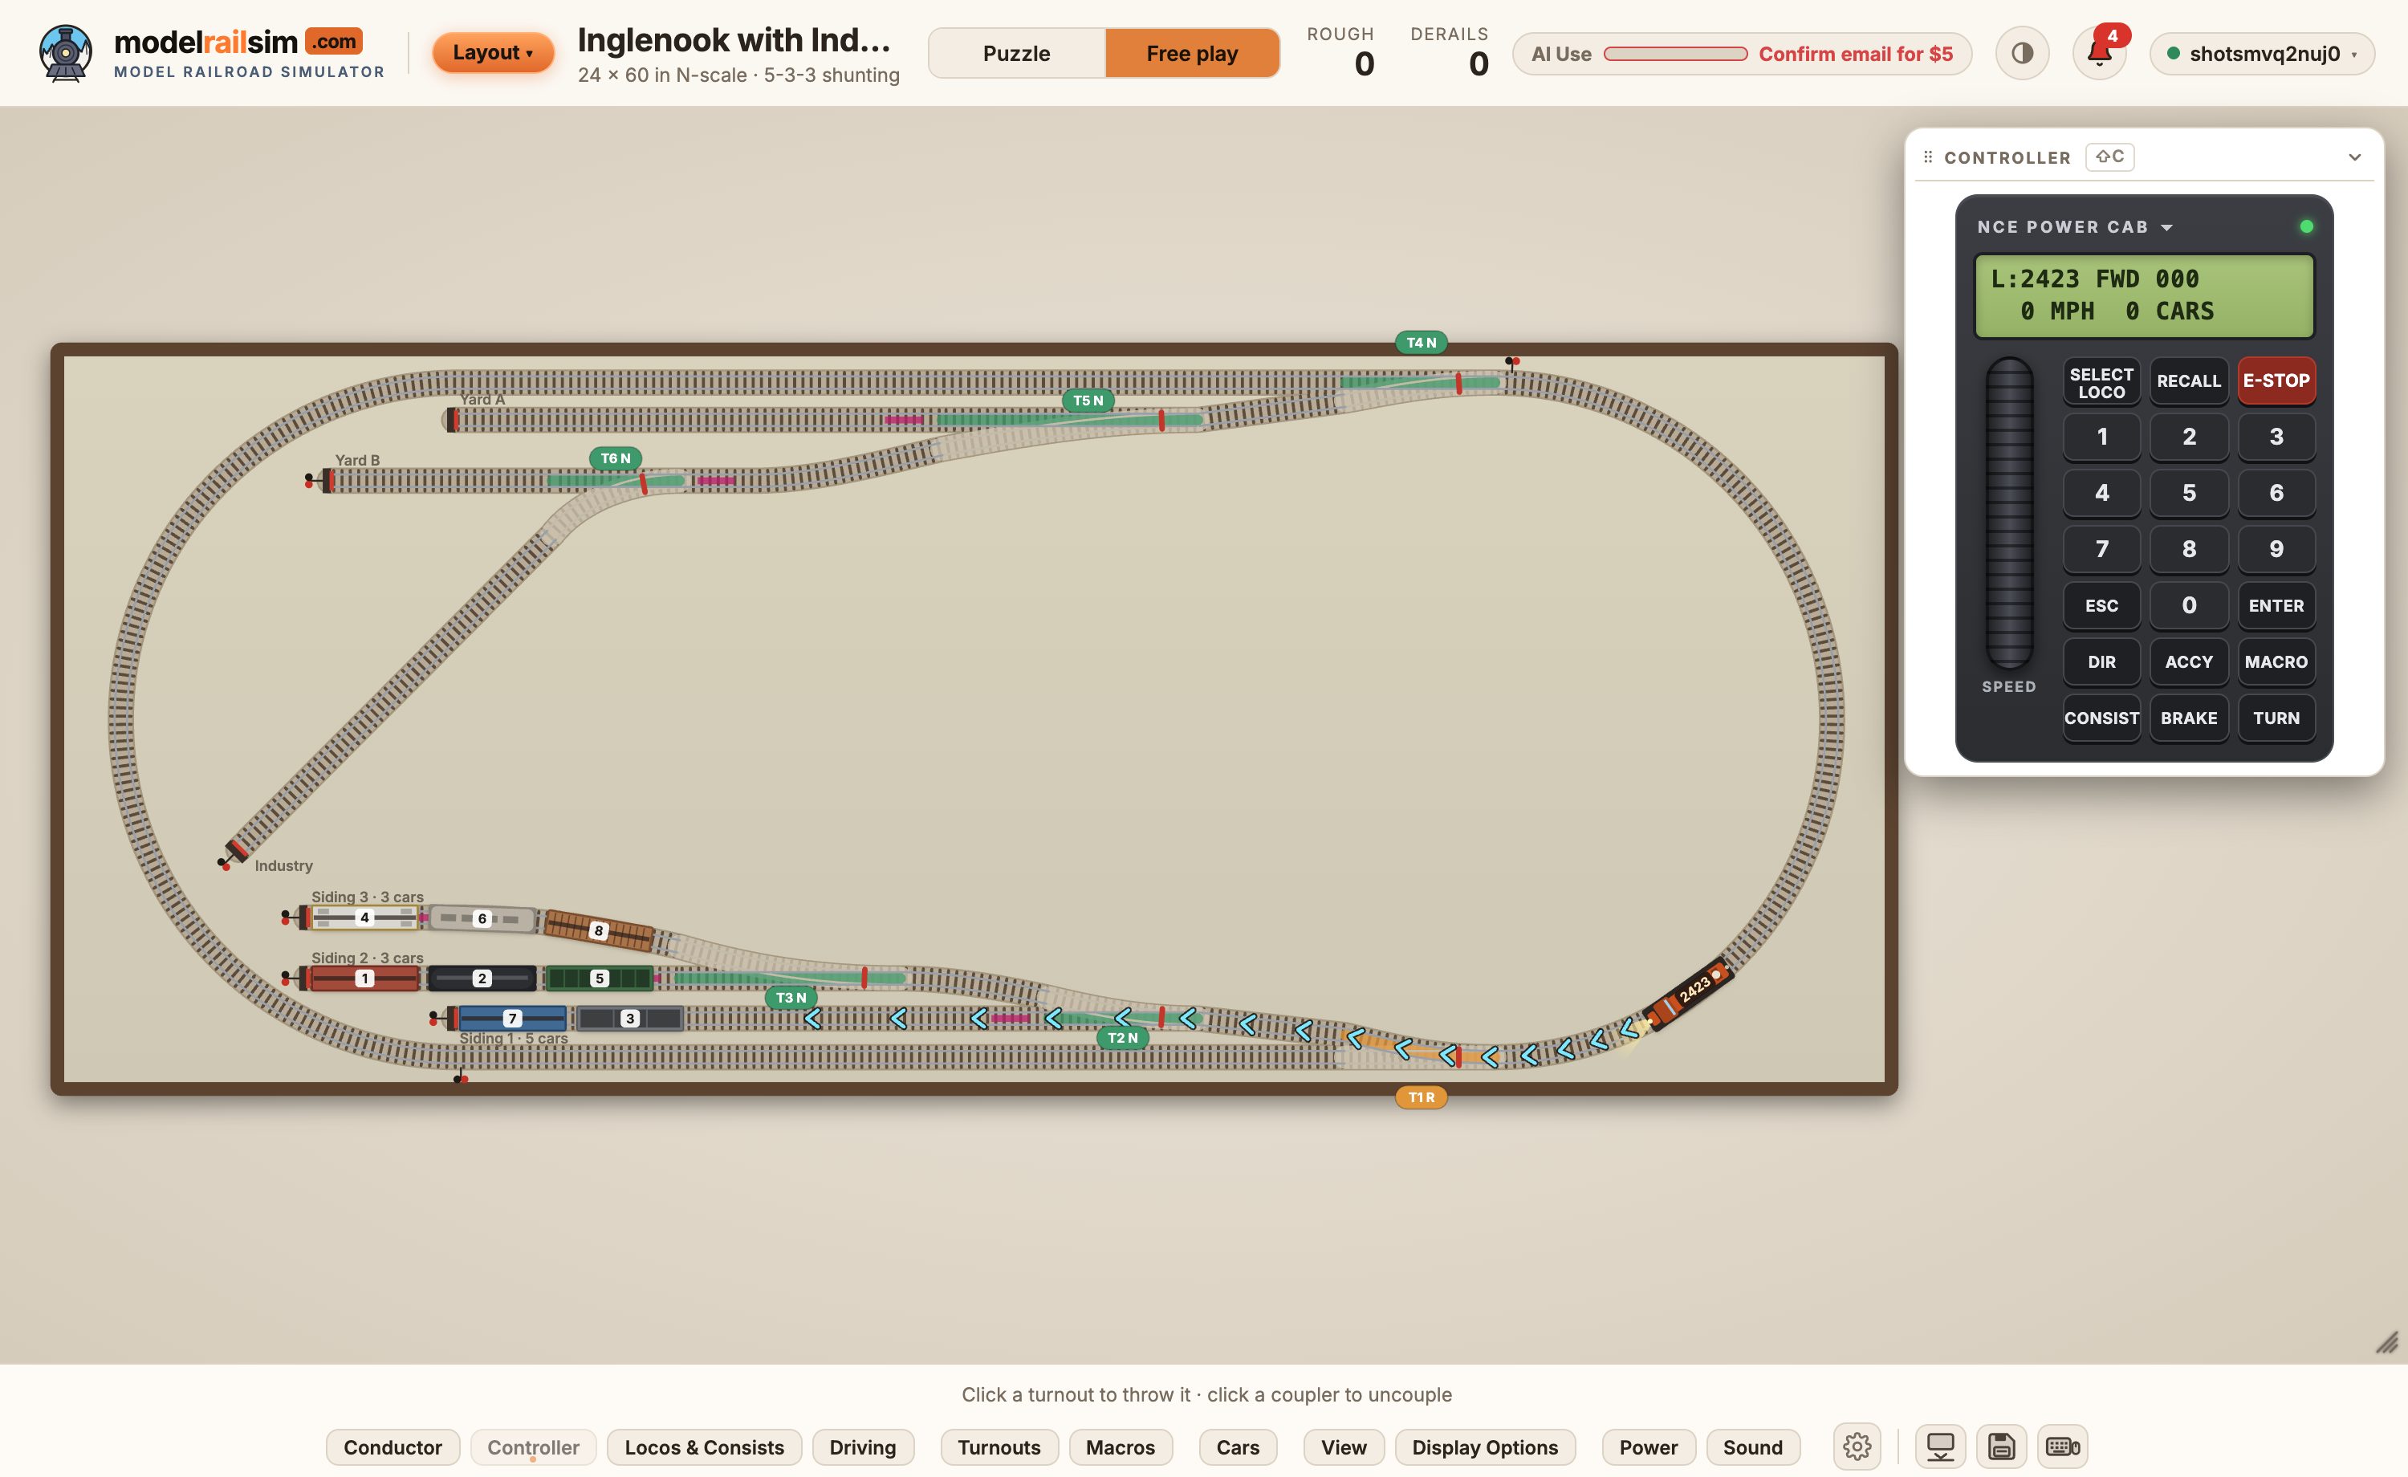Open the NCE Power Cab throttle selector

tap(2074, 227)
